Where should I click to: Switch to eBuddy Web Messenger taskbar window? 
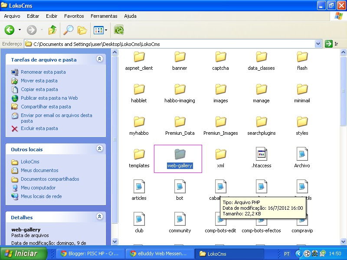tap(159, 253)
